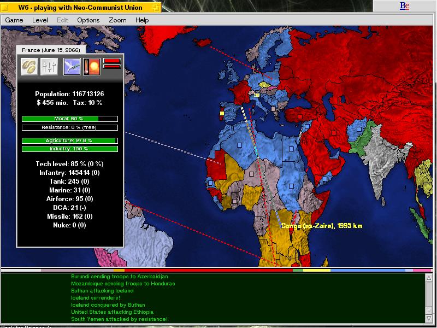The image size is (437, 328).
Task: Click the Nuke: 0 (0) line
Action: [x=70, y=225]
